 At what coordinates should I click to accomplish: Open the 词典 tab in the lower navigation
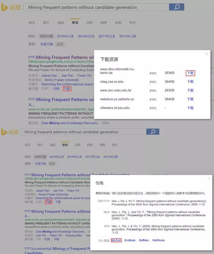(x=77, y=145)
